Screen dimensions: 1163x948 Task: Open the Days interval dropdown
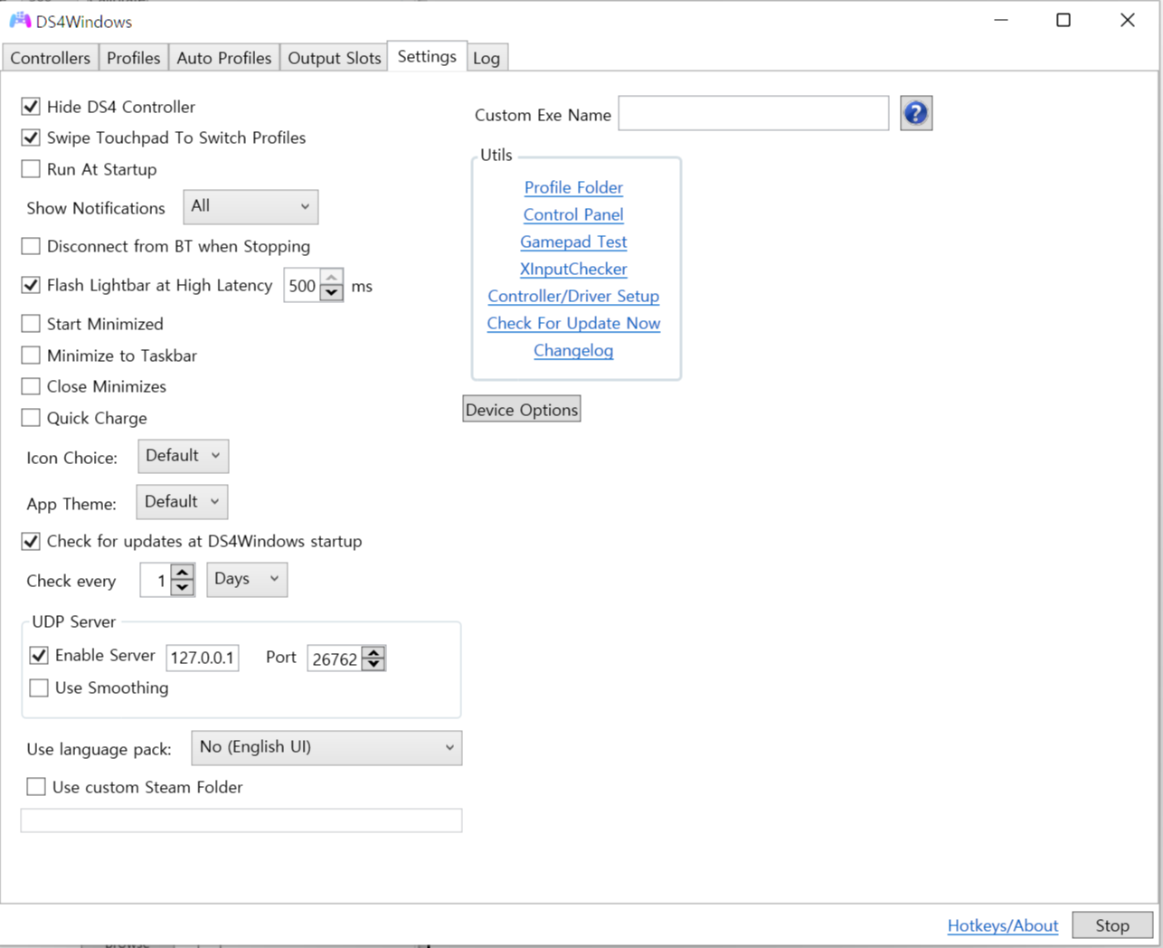click(247, 579)
